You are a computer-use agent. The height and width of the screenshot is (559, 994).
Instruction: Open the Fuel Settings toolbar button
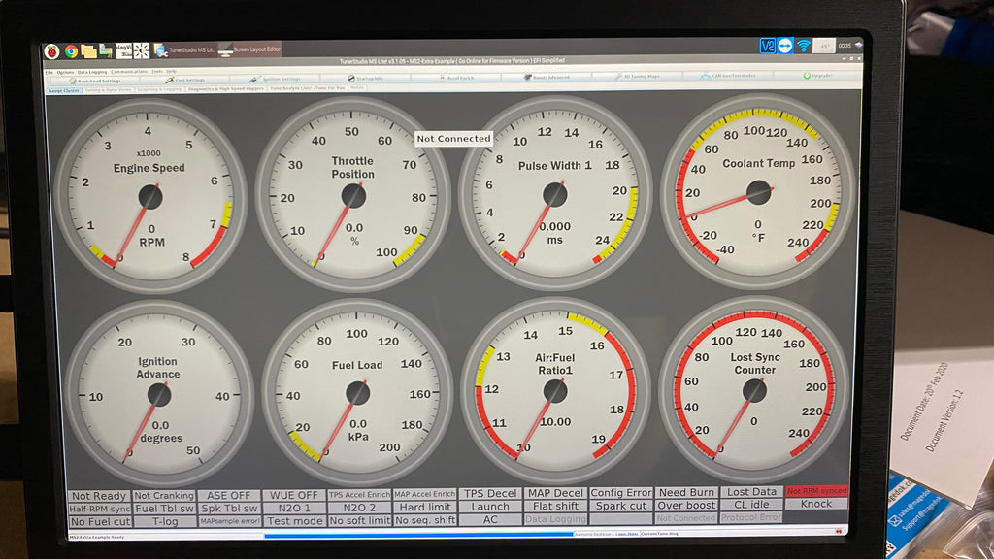point(183,80)
